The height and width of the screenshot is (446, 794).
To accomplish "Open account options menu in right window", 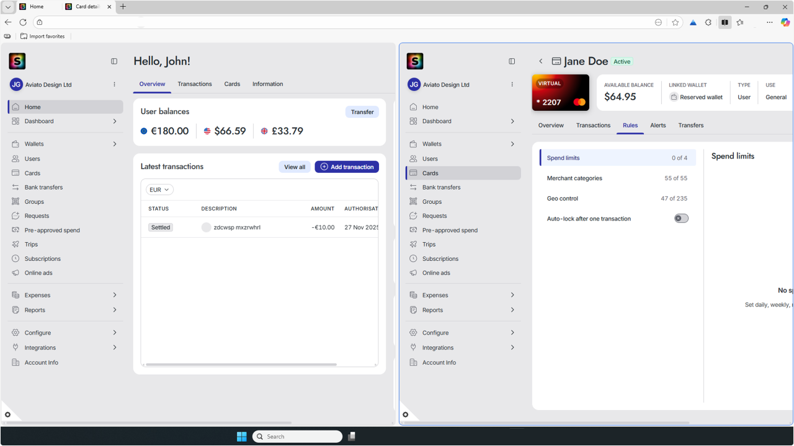I will pyautogui.click(x=512, y=84).
